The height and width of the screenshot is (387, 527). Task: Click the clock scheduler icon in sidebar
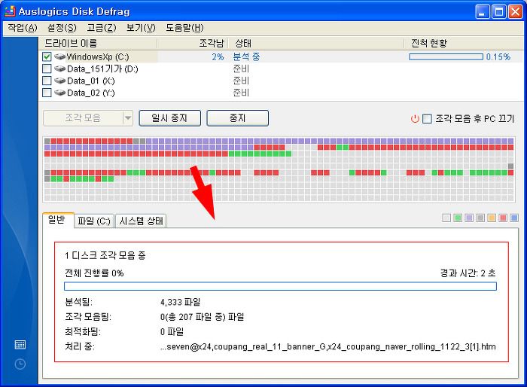pos(20,364)
